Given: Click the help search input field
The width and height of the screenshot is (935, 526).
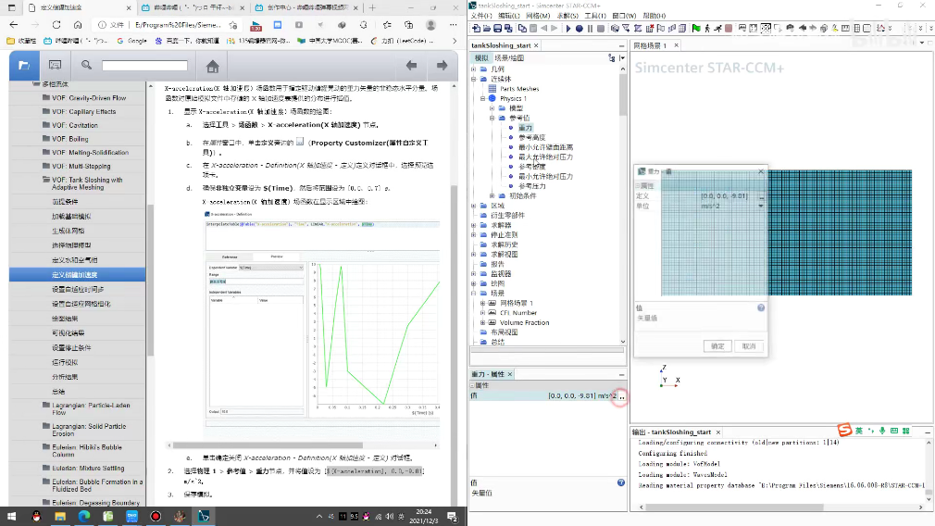Looking at the screenshot, I should click(145, 65).
